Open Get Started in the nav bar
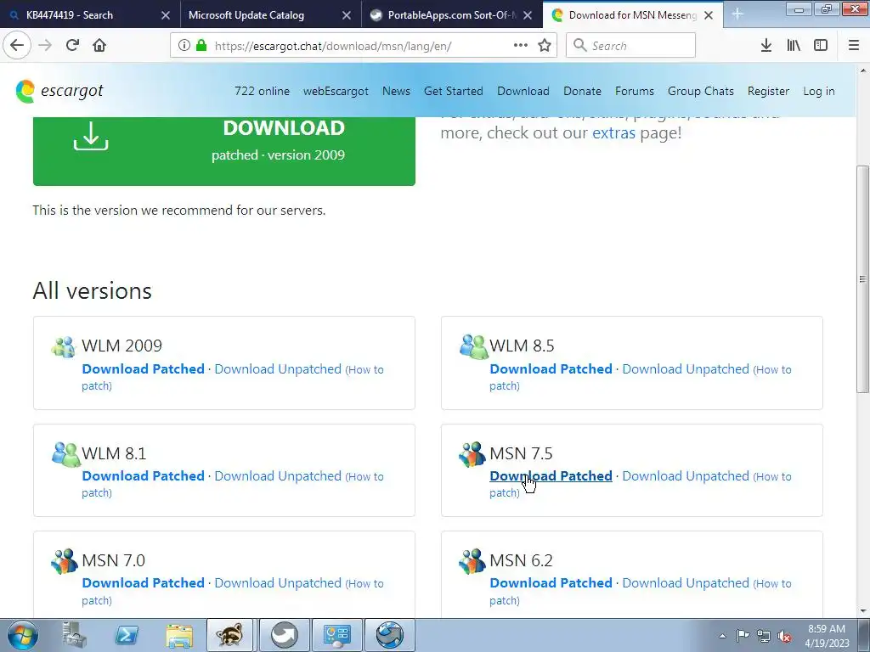Screen dimensions: 870x652 [454, 91]
